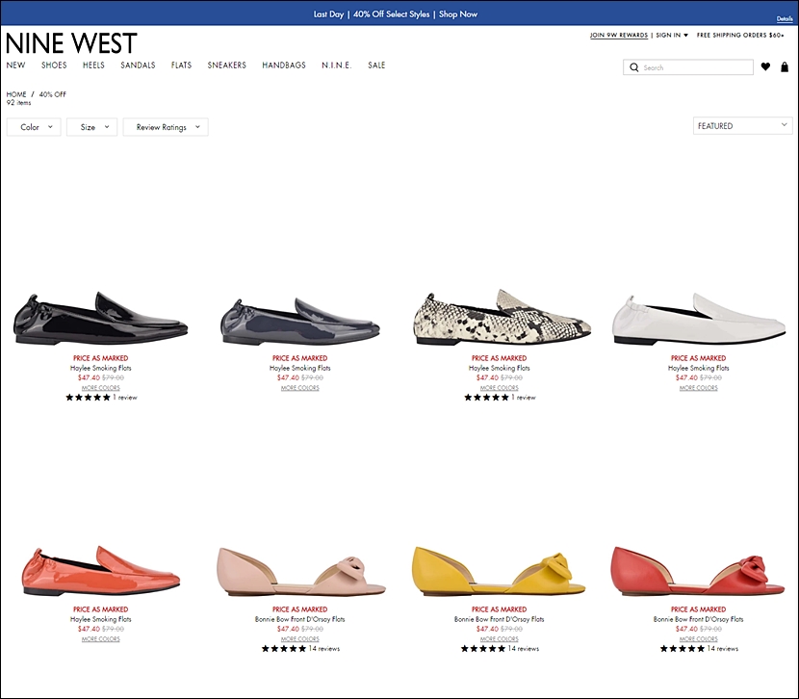Open the FLATS menu
Viewport: 799px width, 699px height.
[x=181, y=65]
